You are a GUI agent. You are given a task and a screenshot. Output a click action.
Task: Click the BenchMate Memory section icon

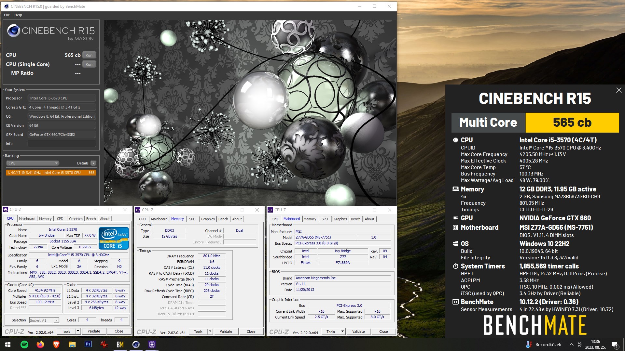click(x=455, y=189)
